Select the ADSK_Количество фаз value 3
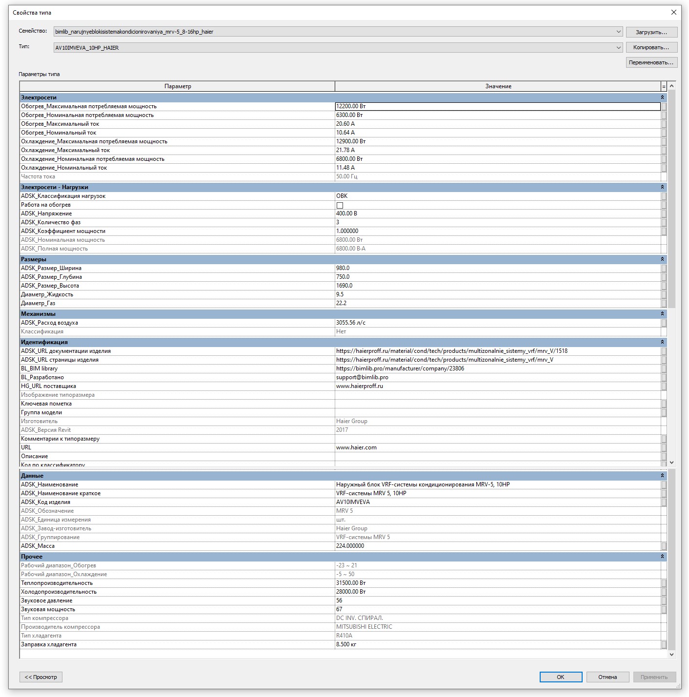Screen dimensions: 689x697 coord(498,222)
